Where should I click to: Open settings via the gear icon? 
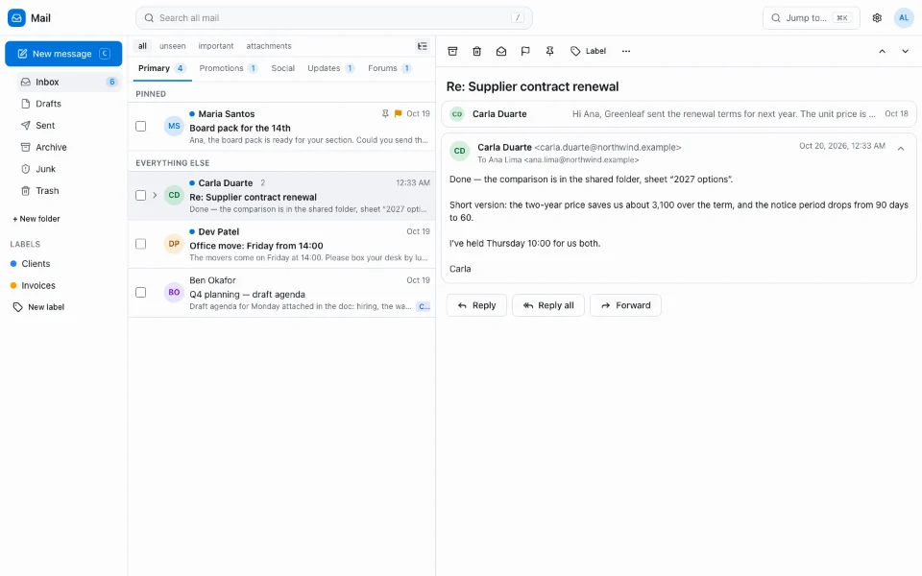[x=877, y=17]
